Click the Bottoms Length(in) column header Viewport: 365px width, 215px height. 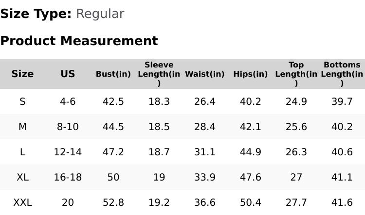tap(342, 74)
